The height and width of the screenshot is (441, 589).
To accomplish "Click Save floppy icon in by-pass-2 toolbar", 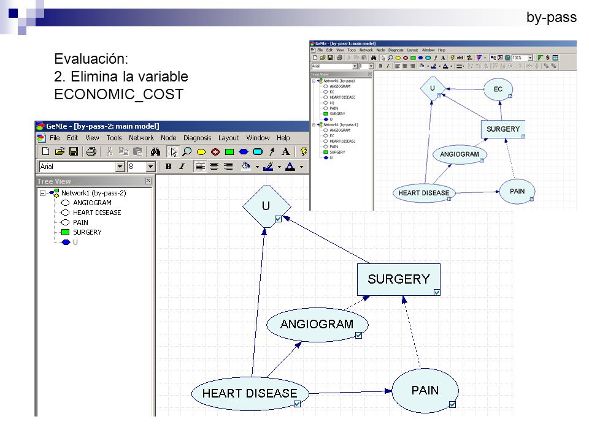I will coord(74,151).
